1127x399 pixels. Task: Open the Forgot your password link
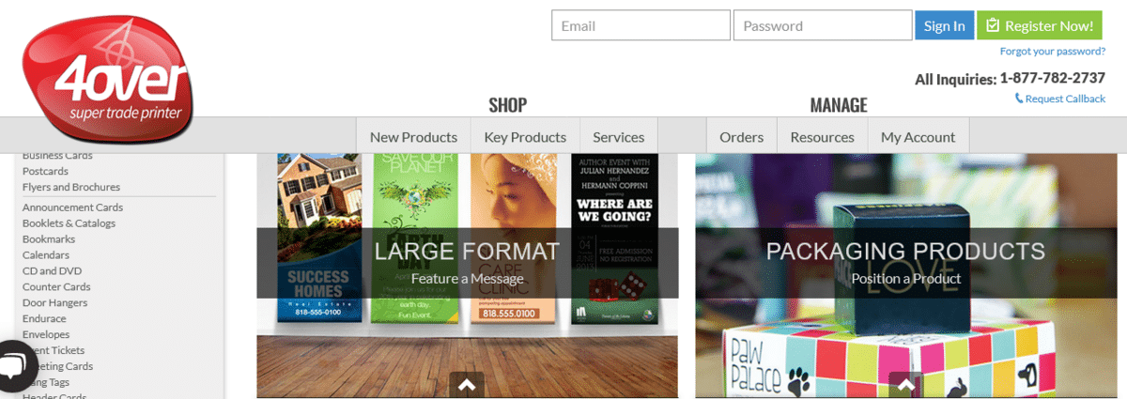click(1053, 51)
